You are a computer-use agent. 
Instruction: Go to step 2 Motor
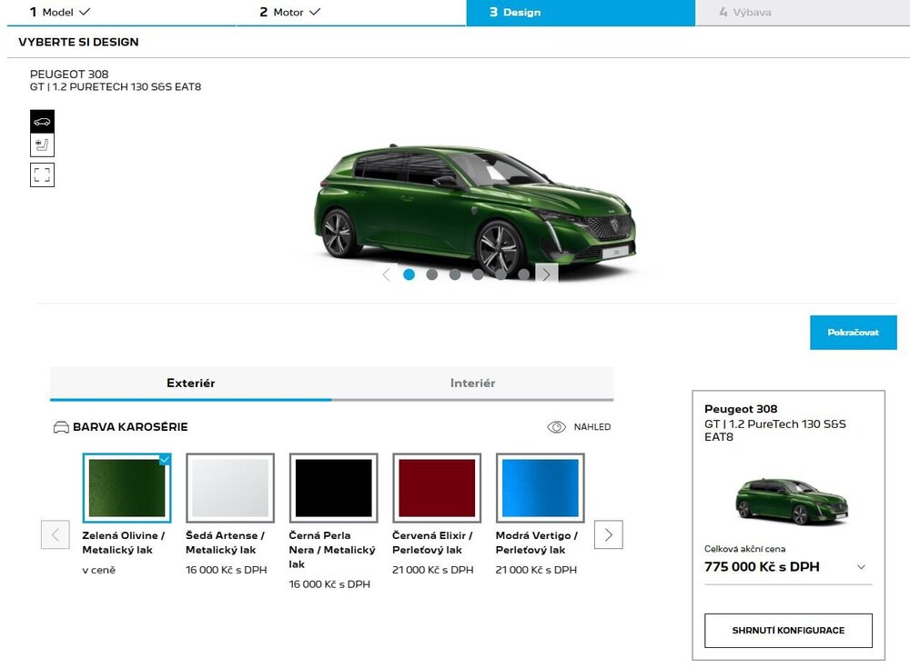tap(351, 12)
